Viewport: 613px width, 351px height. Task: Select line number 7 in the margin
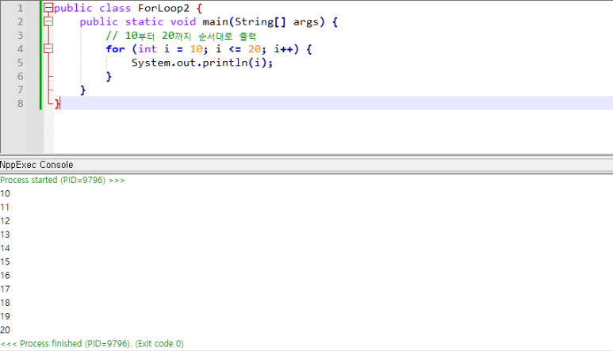point(20,90)
